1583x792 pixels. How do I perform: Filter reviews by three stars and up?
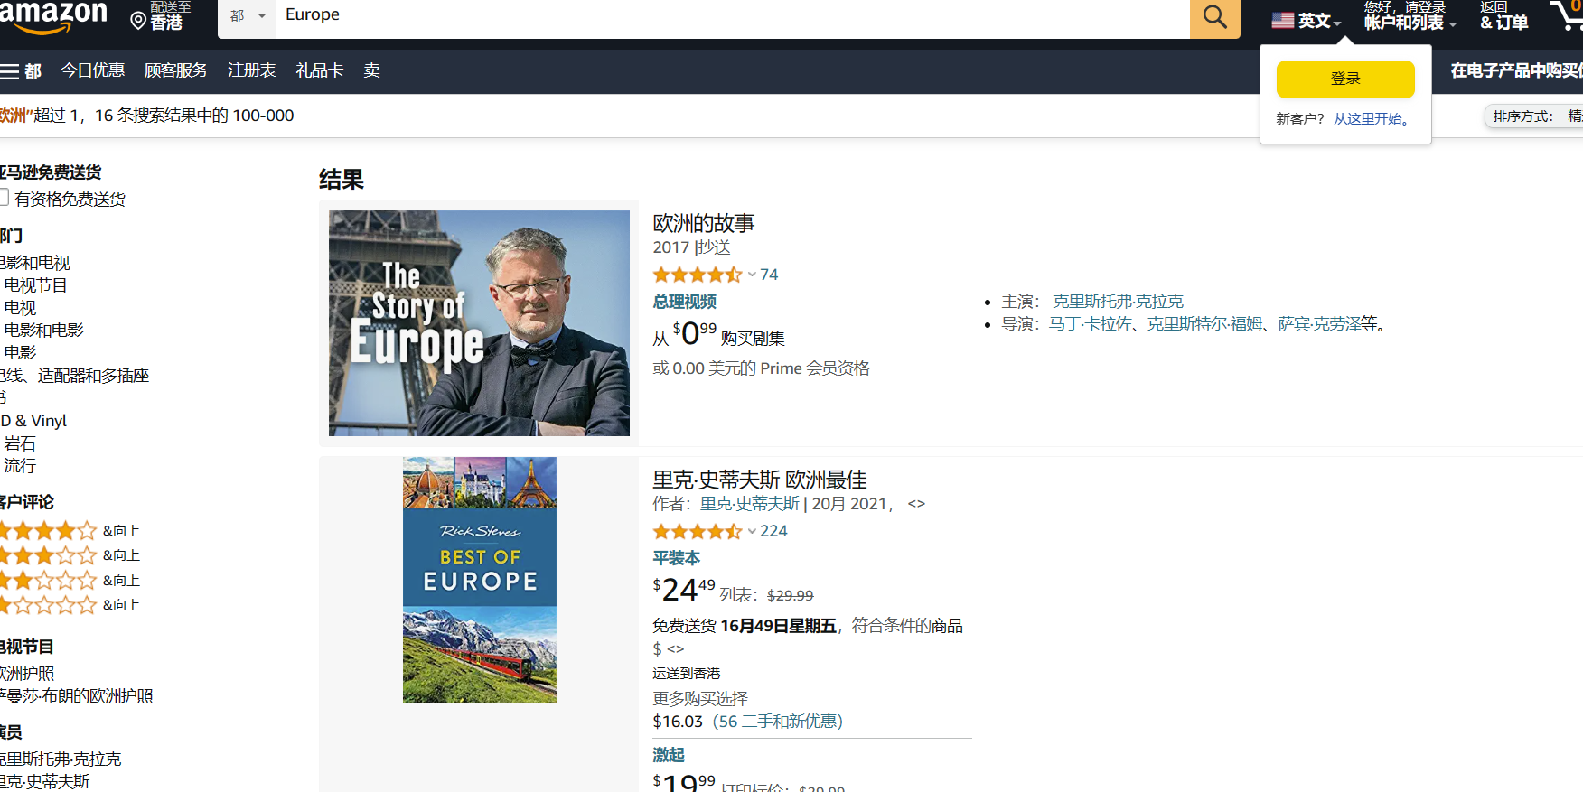point(70,555)
